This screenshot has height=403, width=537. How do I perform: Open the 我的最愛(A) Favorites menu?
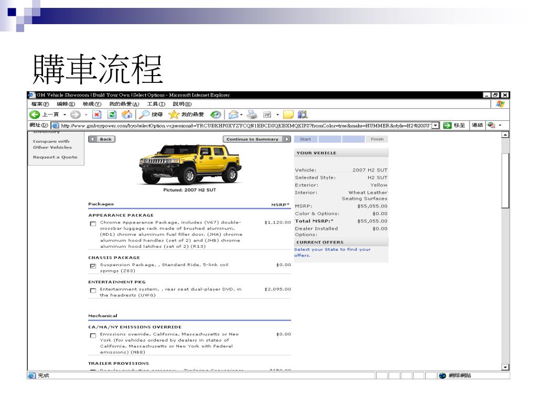click(x=124, y=104)
